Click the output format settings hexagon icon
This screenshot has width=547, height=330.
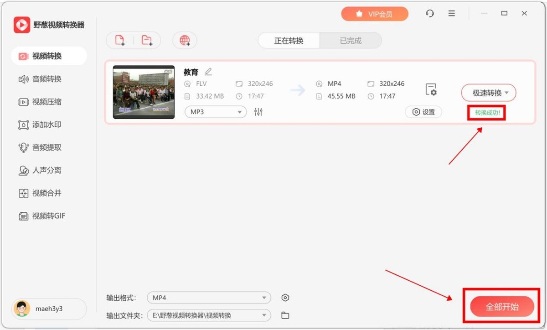coord(285,298)
